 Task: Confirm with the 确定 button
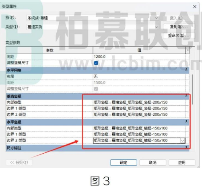[x=124, y=162]
